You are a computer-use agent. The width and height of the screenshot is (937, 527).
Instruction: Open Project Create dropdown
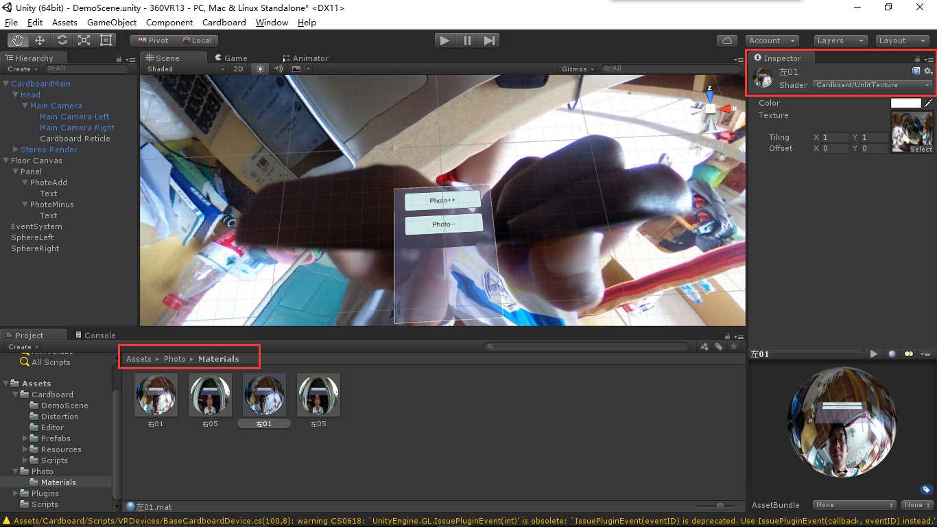[23, 347]
